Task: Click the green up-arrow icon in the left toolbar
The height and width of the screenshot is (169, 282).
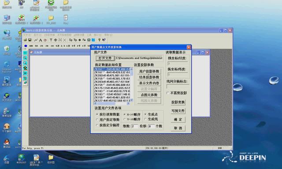Action: coord(25,68)
